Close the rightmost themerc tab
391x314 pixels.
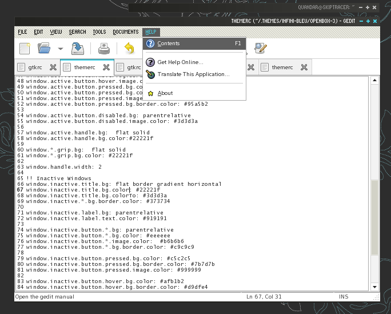click(x=304, y=67)
